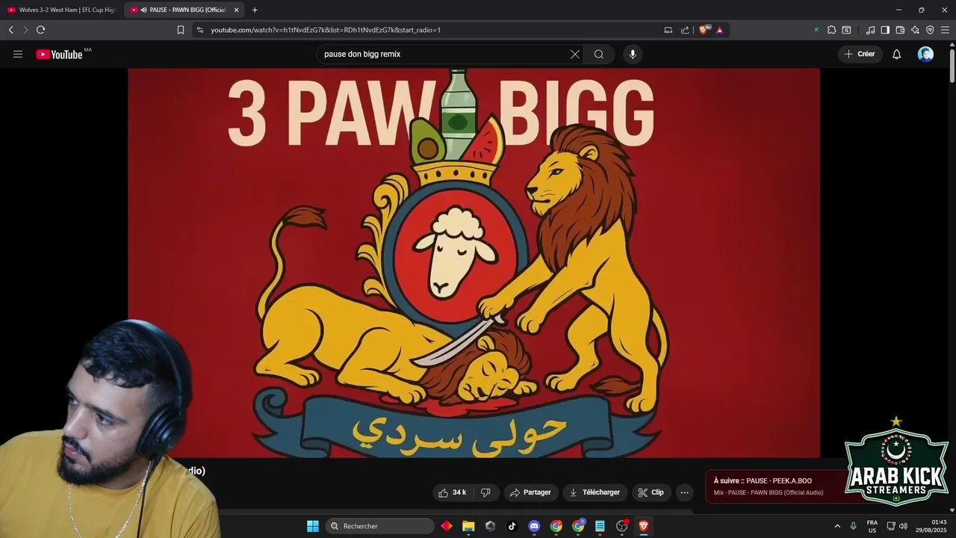Viewport: 956px width, 538px height.
Task: Click the green extension icon in toolbar
Action: pyautogui.click(x=816, y=30)
